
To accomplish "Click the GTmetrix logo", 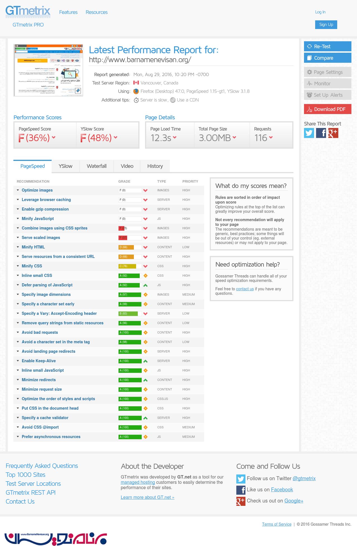I will pos(28,11).
